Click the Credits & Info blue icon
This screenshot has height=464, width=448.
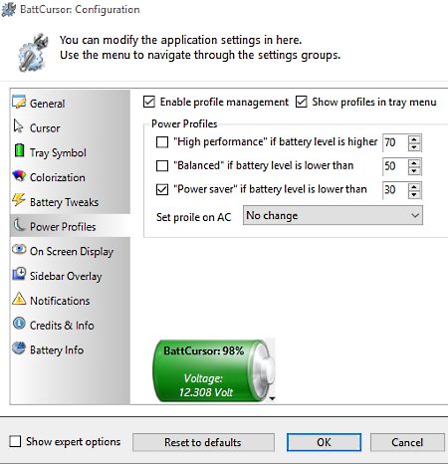19,324
